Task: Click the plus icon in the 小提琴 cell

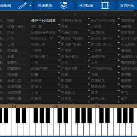Action: coord(59,48)
